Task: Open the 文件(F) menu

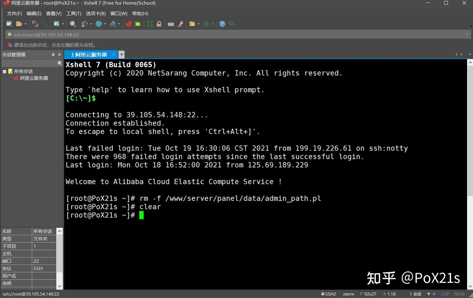Action: [x=14, y=13]
